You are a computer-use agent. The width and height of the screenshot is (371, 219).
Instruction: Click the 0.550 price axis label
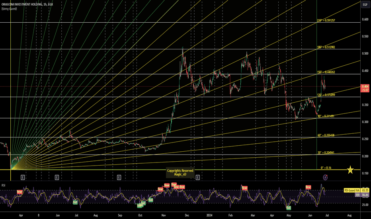(x=365, y=36)
